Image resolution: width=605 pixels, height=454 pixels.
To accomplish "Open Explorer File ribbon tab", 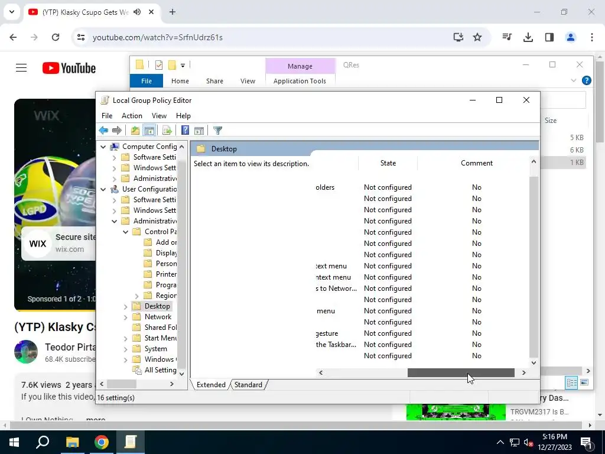I will 147,80.
